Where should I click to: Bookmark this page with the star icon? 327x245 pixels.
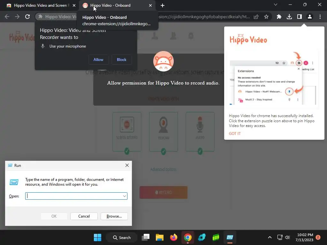coord(266,17)
